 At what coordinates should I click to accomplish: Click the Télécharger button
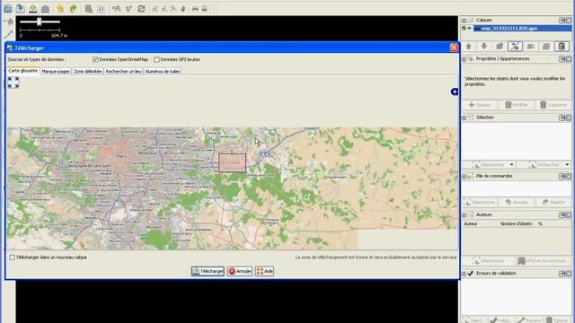pyautogui.click(x=208, y=271)
